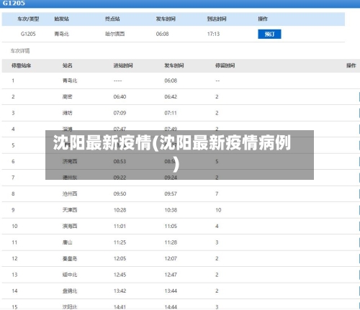Click the 终点站 column header
Image resolution: width=360 pixels, height=310 pixels.
click(112, 19)
